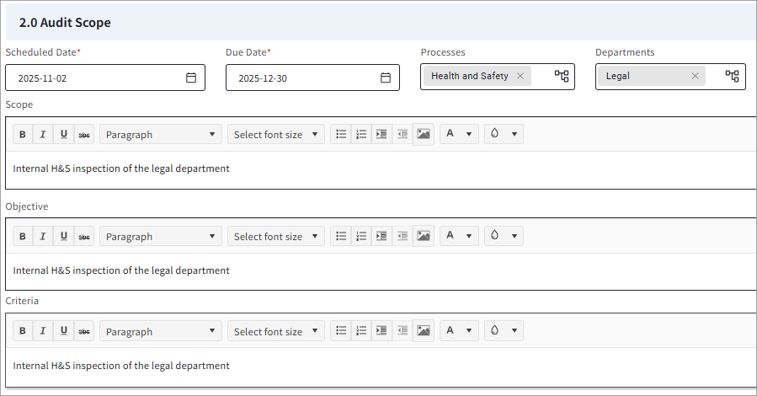This screenshot has width=757, height=396.
Task: Insert bulleted list in Scope editor
Action: [341, 134]
